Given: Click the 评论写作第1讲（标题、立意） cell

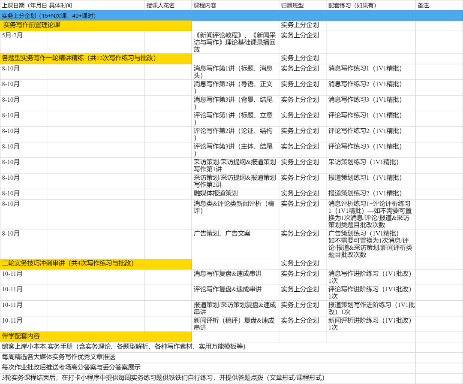Looking at the screenshot, I should [x=235, y=119].
